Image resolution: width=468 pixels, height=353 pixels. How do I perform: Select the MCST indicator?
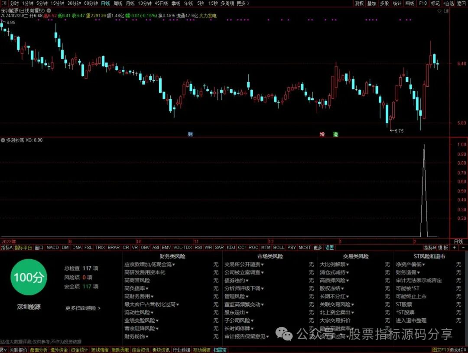click(x=305, y=248)
